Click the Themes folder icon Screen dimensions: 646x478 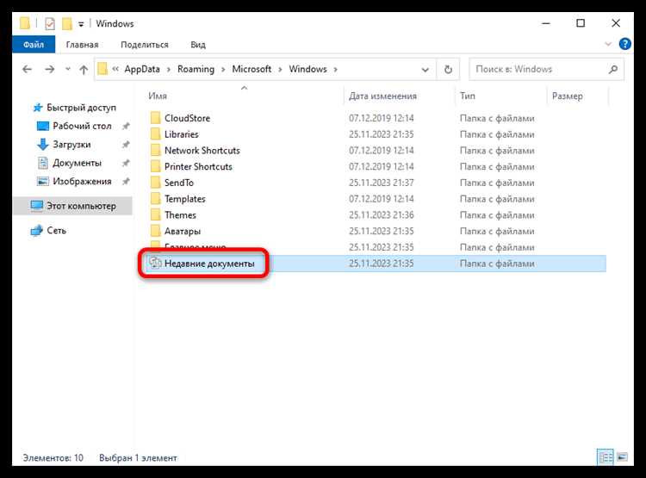pos(155,214)
